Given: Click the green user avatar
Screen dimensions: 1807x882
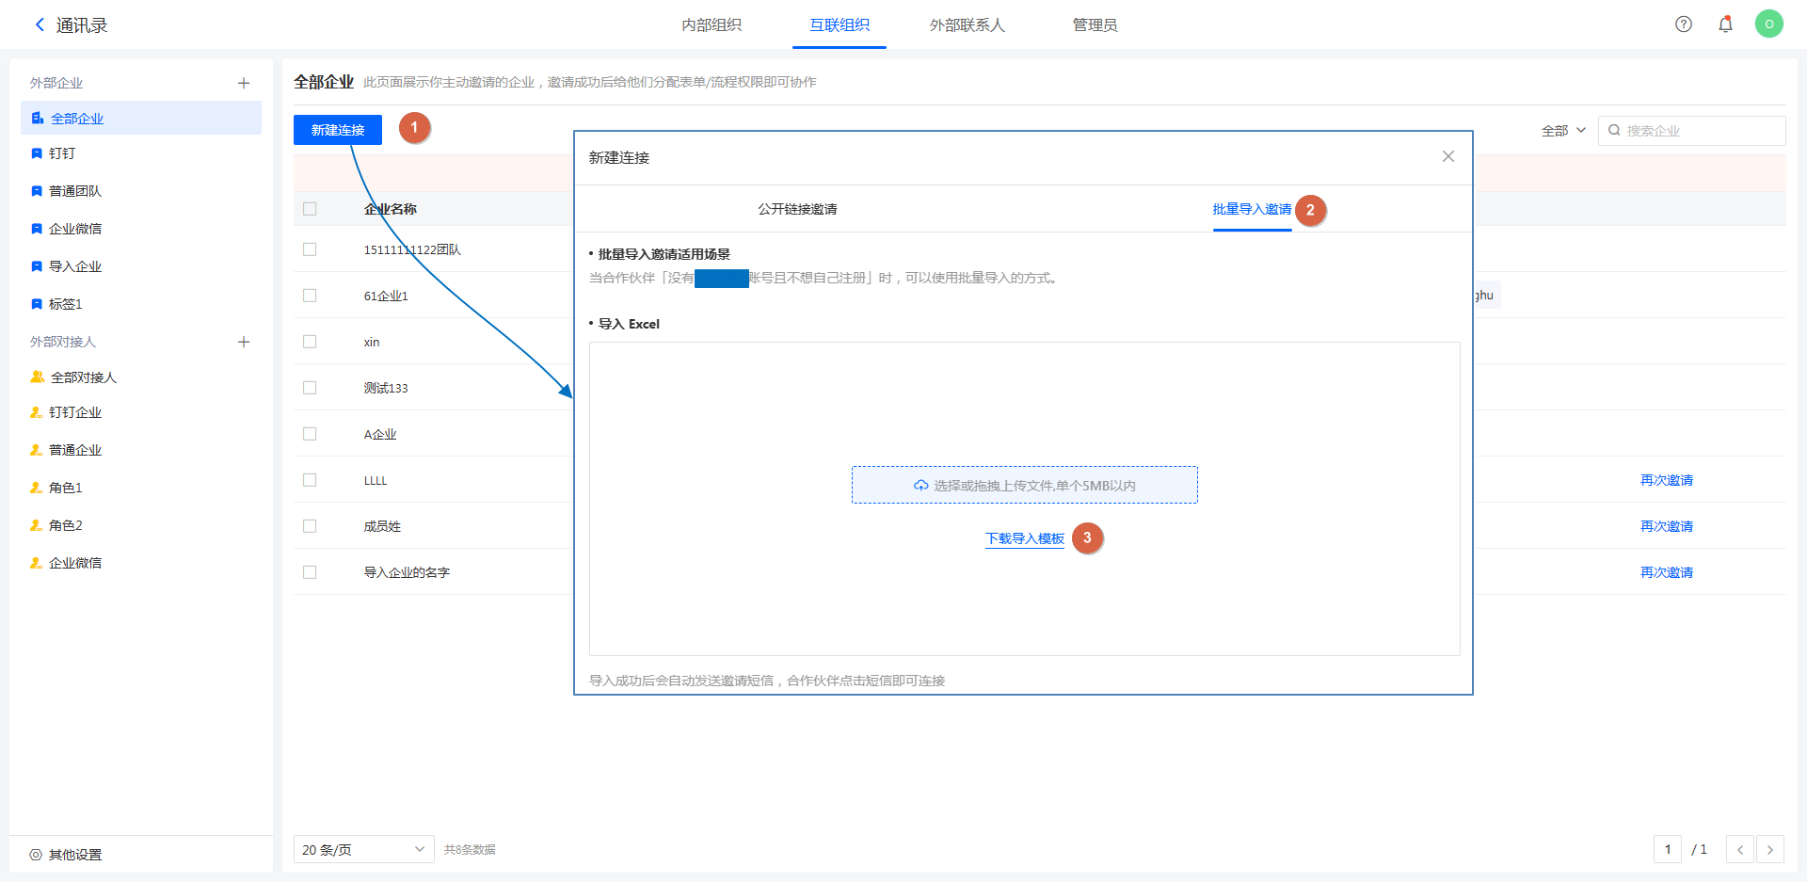Looking at the screenshot, I should point(1768,24).
